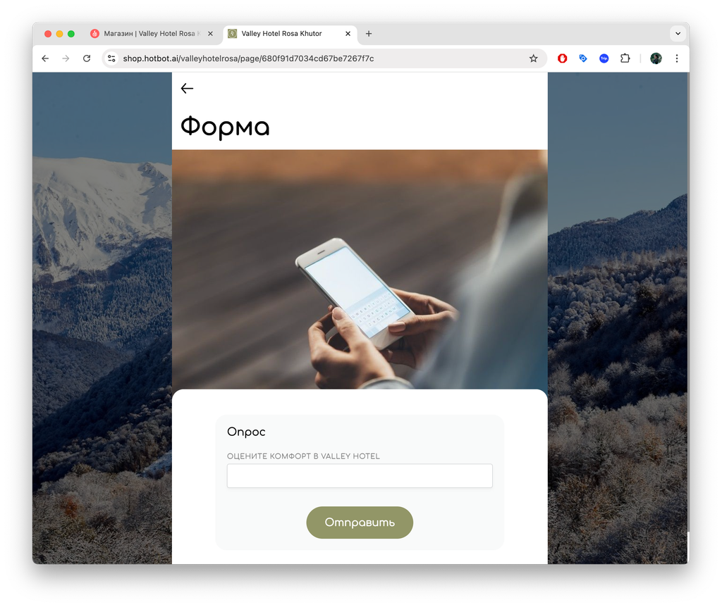Click the browser forward navigation button
This screenshot has width=722, height=607.
pyautogui.click(x=66, y=58)
